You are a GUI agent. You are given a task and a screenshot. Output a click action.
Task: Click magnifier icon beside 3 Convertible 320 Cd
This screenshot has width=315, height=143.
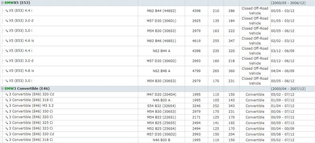click(x=7, y=94)
